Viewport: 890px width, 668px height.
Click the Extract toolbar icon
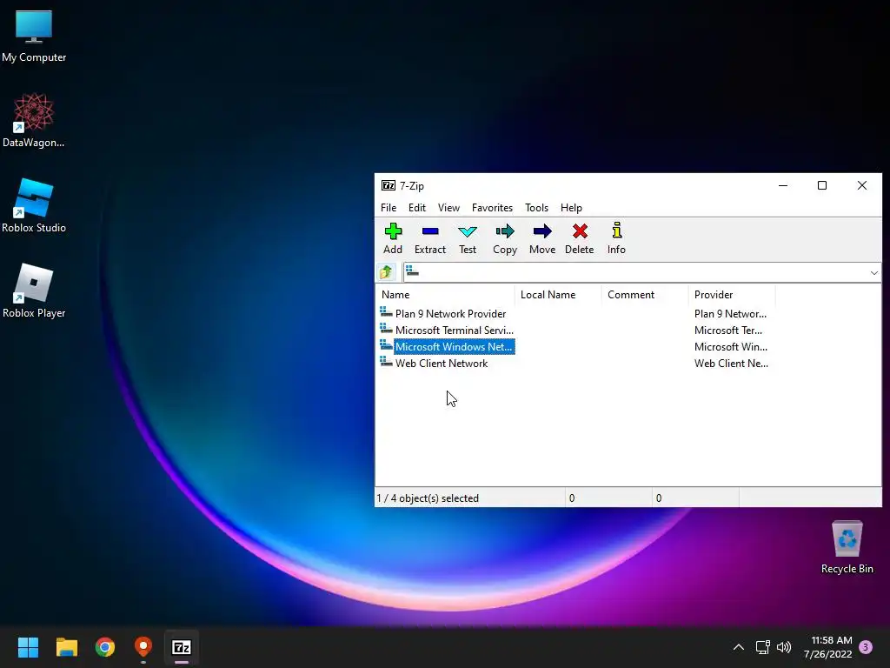[x=430, y=238]
